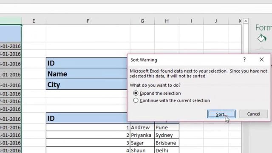Click ID cell containing 1
272x153 pixels.
88,127
